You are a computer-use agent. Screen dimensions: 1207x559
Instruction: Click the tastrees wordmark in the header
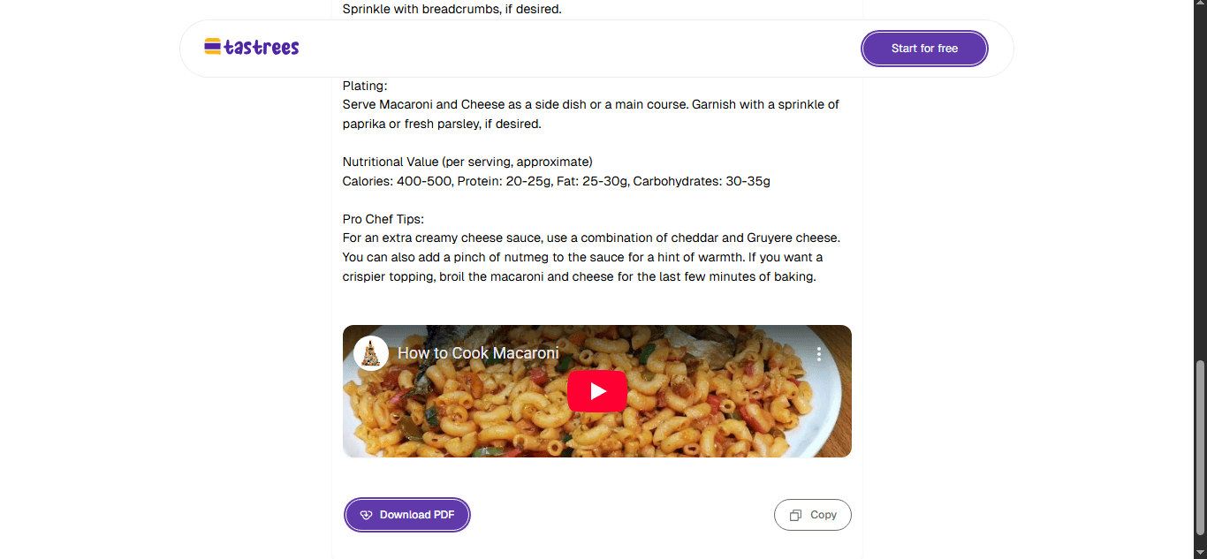point(262,48)
